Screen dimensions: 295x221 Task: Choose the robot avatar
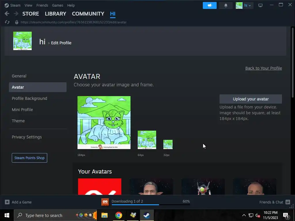coord(203,186)
